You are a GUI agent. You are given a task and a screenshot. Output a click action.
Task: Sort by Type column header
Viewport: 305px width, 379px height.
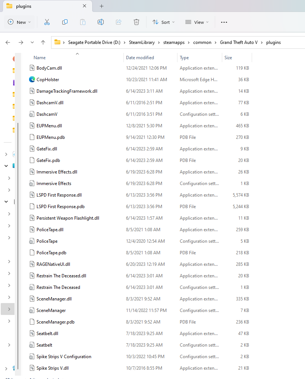click(199, 58)
